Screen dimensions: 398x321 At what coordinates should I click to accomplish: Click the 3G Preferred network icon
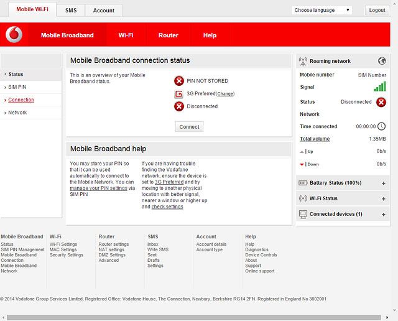pyautogui.click(x=179, y=94)
